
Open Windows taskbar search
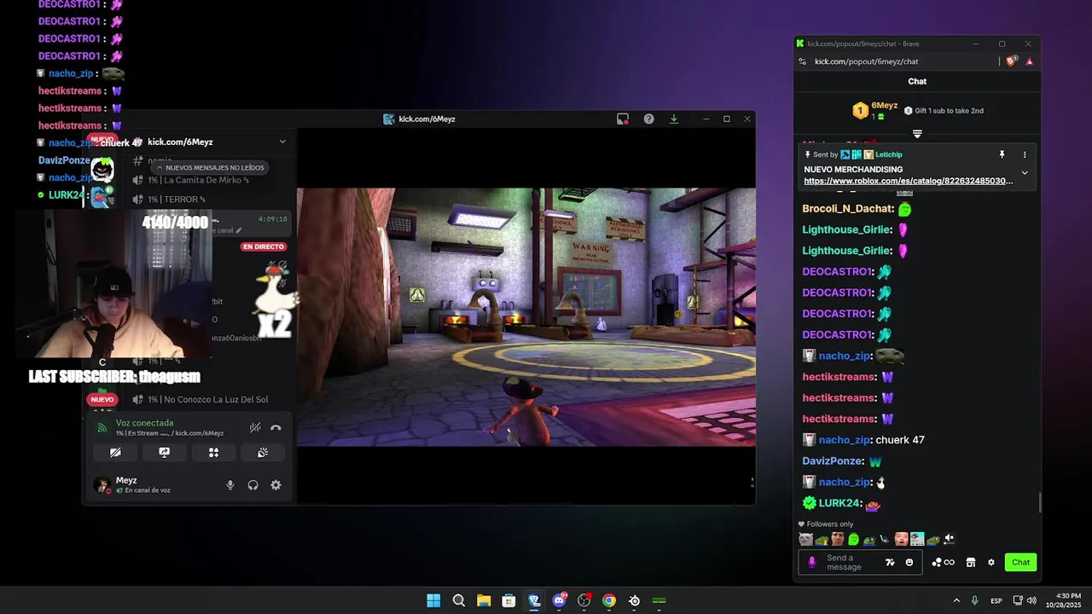[458, 600]
